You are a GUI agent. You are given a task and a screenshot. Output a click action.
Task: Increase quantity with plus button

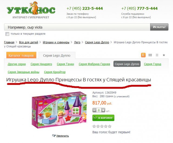pos(103,110)
